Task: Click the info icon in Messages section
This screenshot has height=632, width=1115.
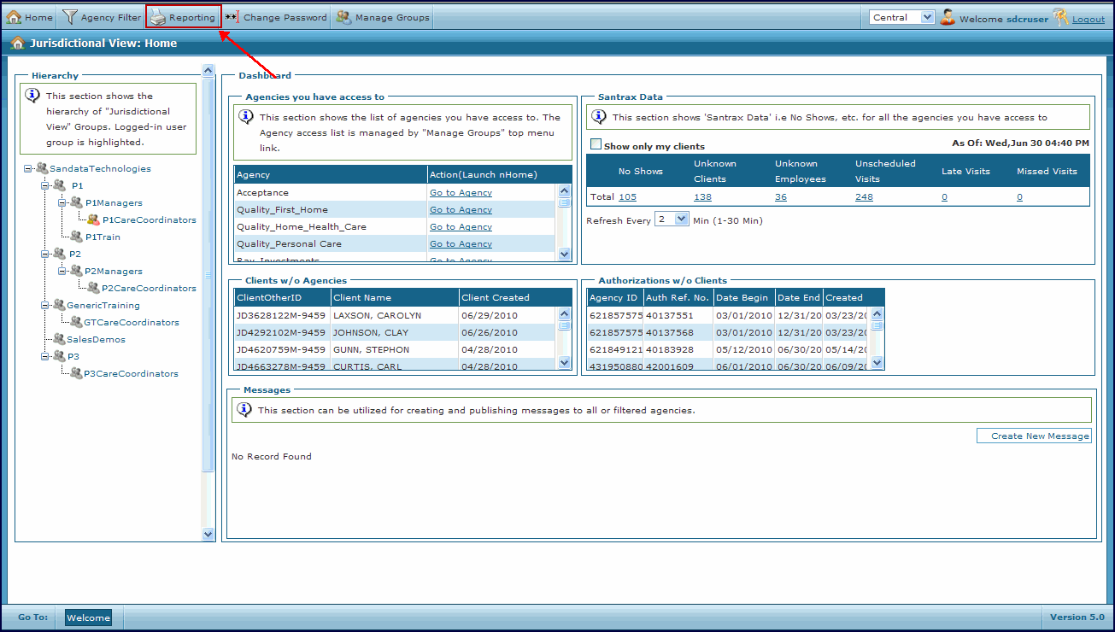Action: point(244,410)
